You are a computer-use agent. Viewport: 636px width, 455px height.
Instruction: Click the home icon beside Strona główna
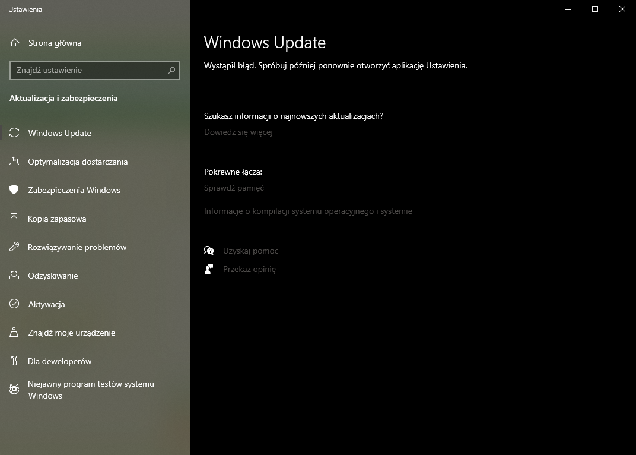click(x=15, y=42)
